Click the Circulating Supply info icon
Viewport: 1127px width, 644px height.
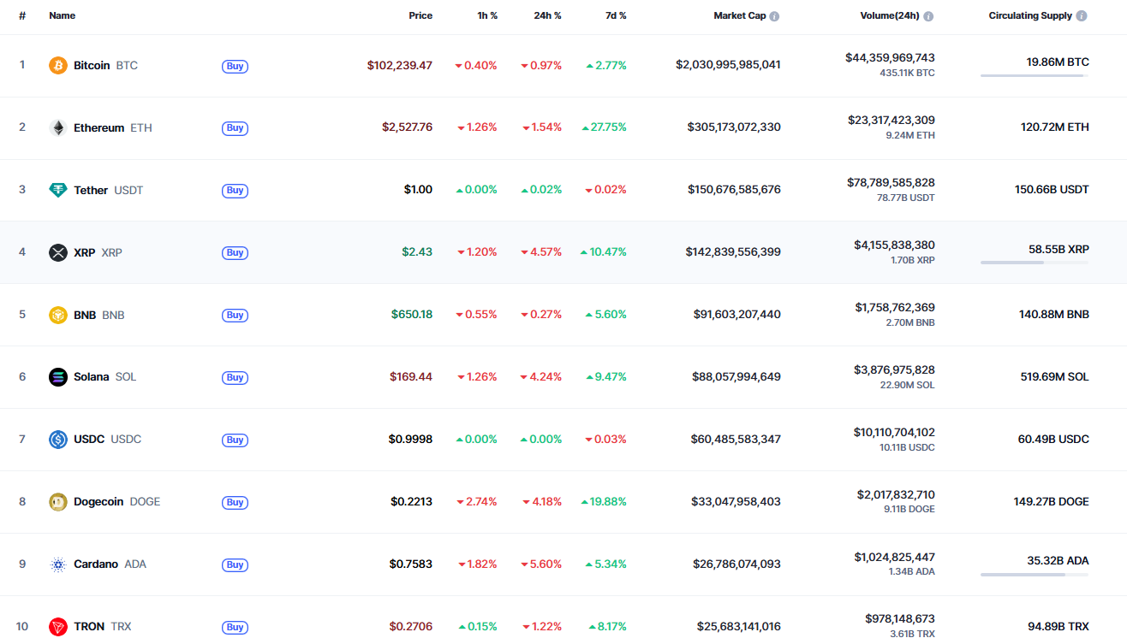point(1082,16)
